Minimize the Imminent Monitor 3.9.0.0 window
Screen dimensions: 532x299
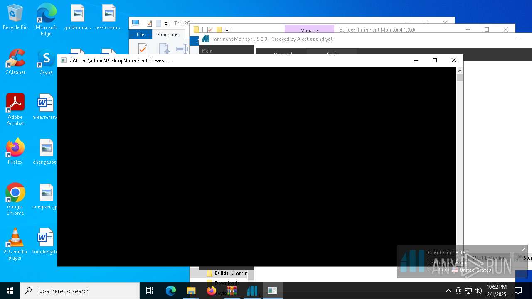[519, 39]
